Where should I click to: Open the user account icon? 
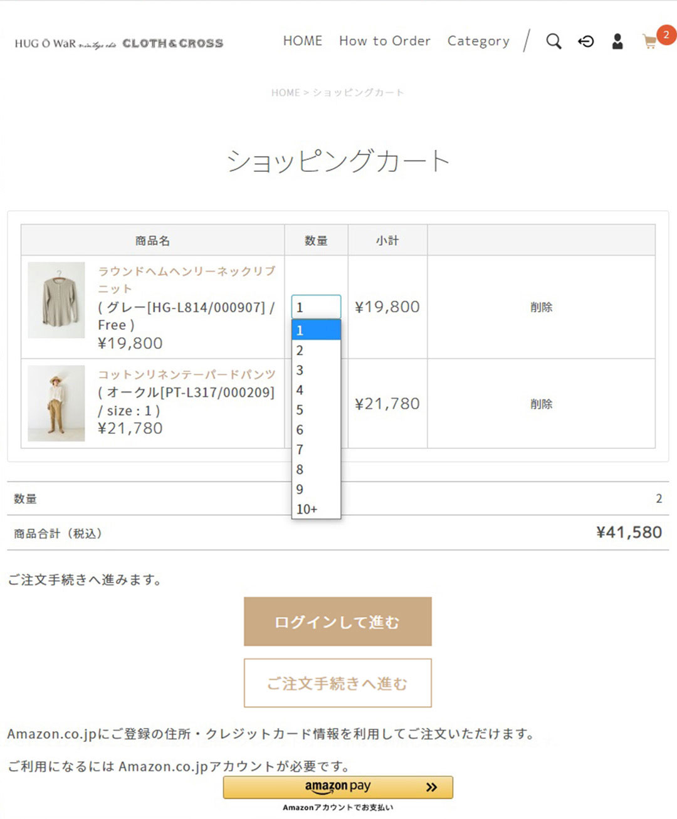point(617,41)
